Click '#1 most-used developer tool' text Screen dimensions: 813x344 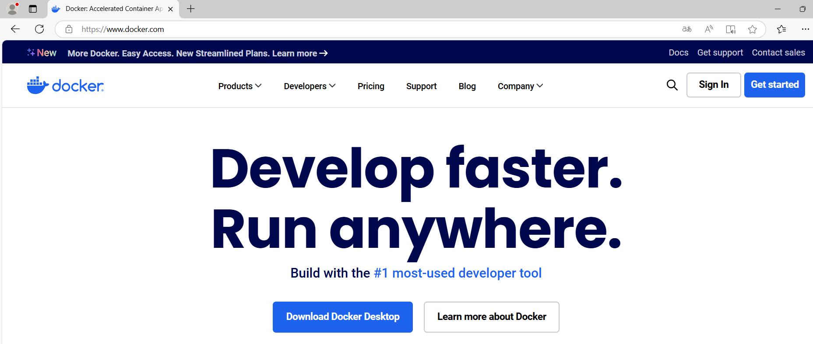(x=458, y=273)
